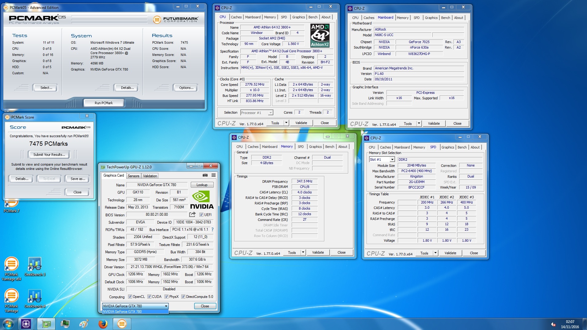The image size is (587, 330).
Task: Click the Save as... button
Action: pyautogui.click(x=78, y=179)
